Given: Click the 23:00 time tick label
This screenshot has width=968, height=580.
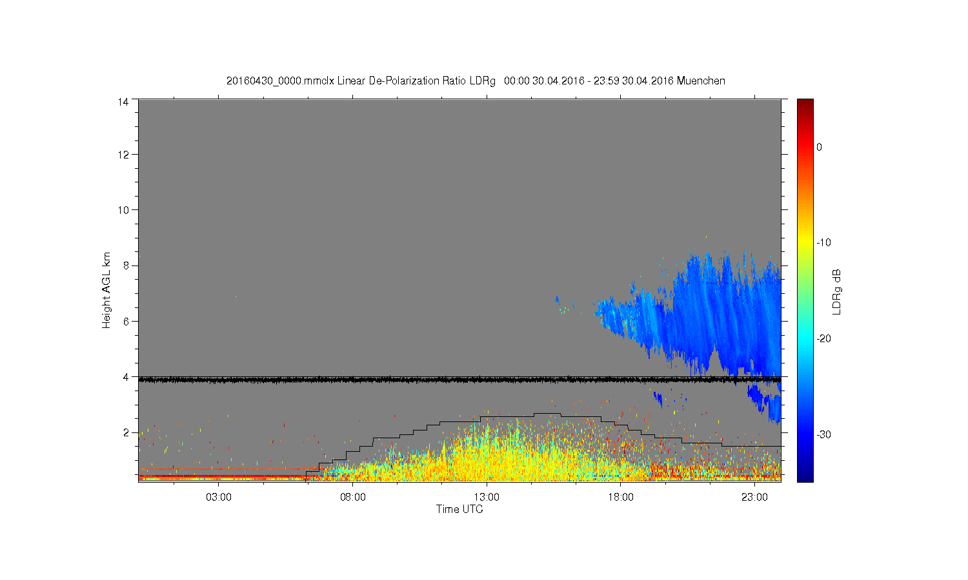Looking at the screenshot, I should 754,498.
